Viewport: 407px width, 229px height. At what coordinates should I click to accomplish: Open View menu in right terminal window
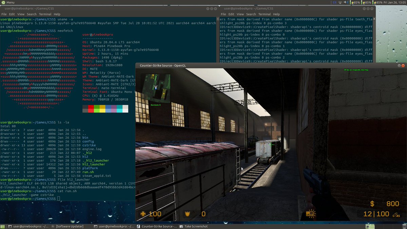pos(240,14)
